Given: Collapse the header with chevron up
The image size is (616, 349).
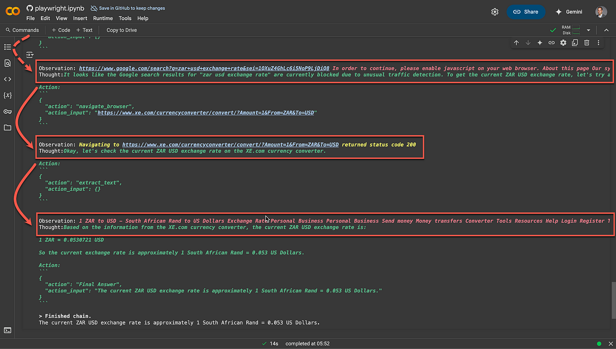Looking at the screenshot, I should [x=606, y=30].
